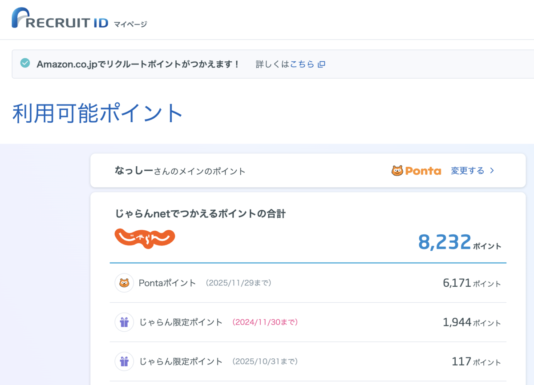This screenshot has height=385, width=534.
Task: Click じゃらんnetでつかえるポイントの合計 heading
Action: [x=200, y=214]
